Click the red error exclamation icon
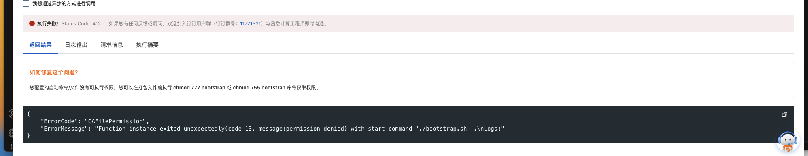The height and width of the screenshot is (156, 808). point(32,23)
